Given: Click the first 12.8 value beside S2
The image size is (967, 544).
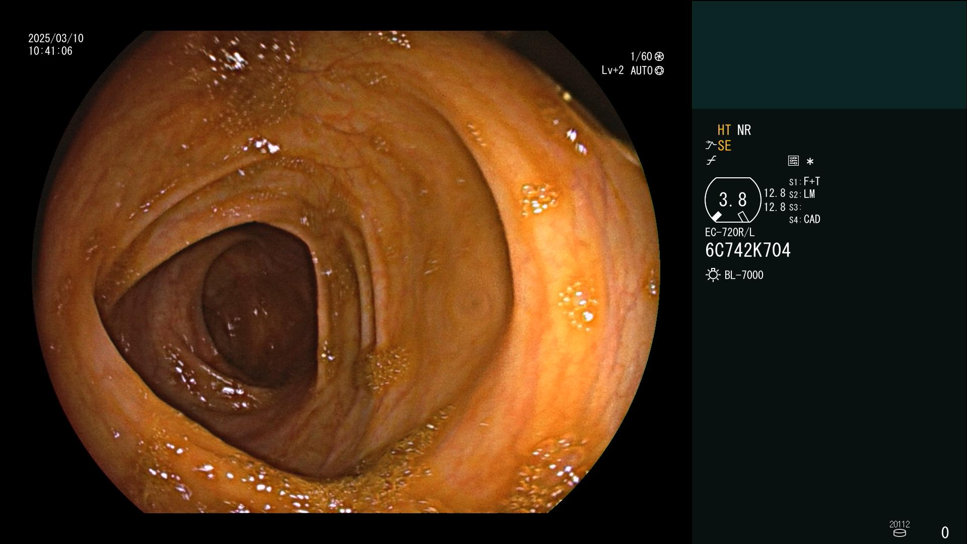Looking at the screenshot, I should click(x=775, y=193).
